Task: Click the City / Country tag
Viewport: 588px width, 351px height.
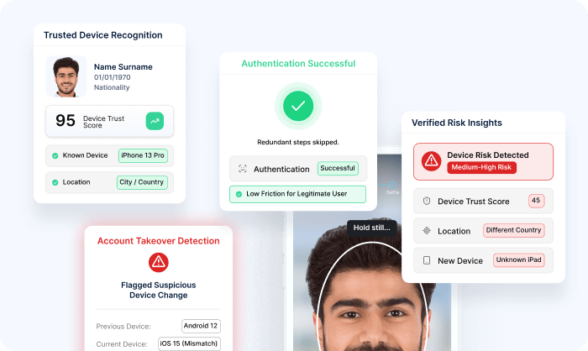Action: 142,182
